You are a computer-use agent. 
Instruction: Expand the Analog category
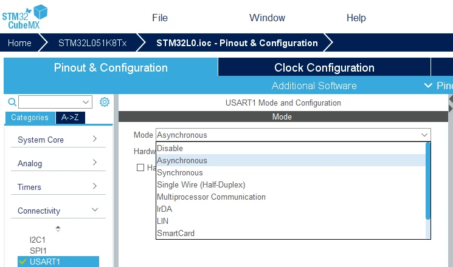click(x=58, y=163)
